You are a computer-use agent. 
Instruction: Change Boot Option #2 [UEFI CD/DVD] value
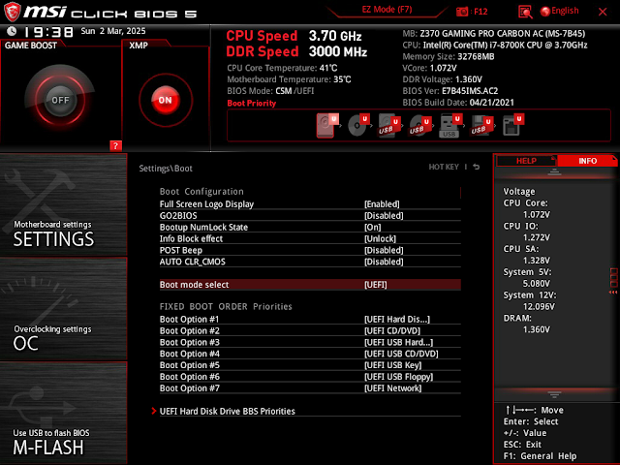(x=392, y=330)
